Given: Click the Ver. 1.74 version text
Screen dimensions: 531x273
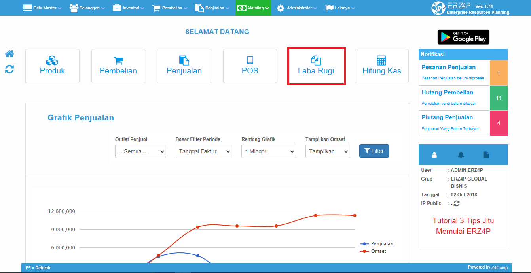Looking at the screenshot, I should click(485, 6).
